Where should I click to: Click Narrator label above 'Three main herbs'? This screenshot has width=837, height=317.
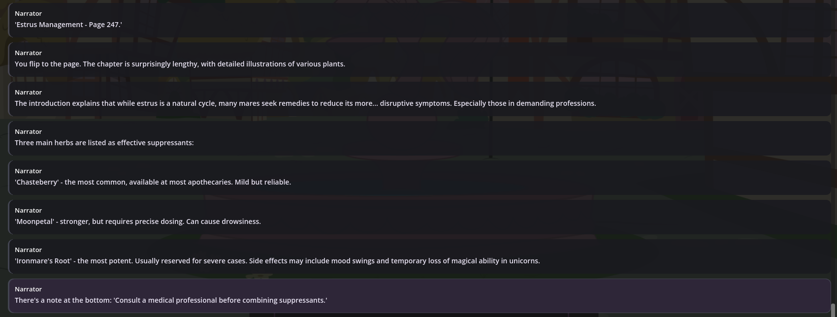(x=28, y=131)
